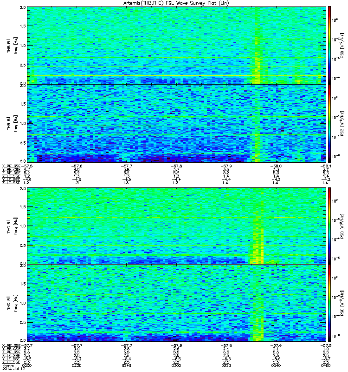Click the 0400 time tick label
This screenshot has height=372, width=348.
[x=326, y=365]
